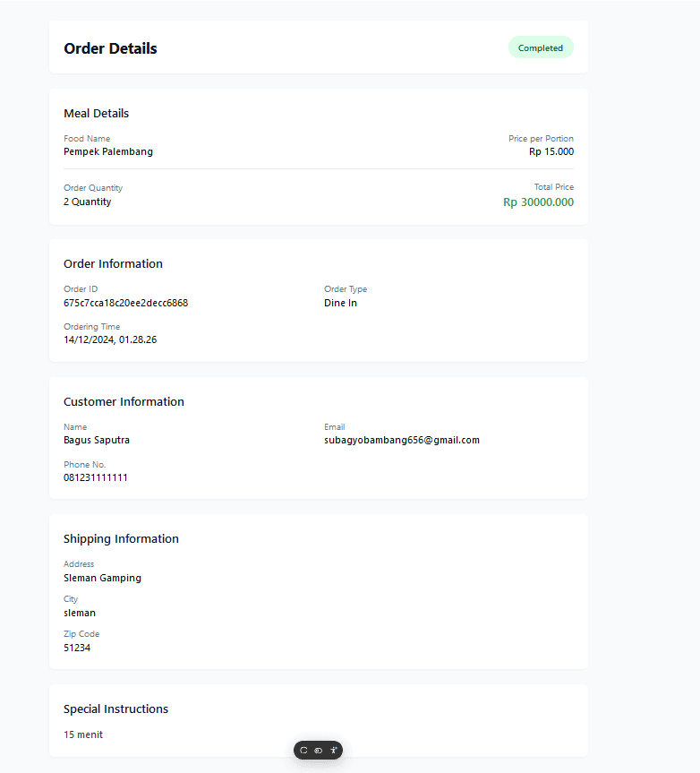Click the ordering time 14/12/2024, 01.28.26
Screen dimensions: 700x773
click(110, 339)
